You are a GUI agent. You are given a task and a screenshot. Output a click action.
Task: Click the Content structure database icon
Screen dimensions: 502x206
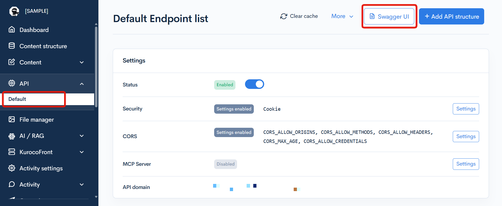pyautogui.click(x=12, y=46)
